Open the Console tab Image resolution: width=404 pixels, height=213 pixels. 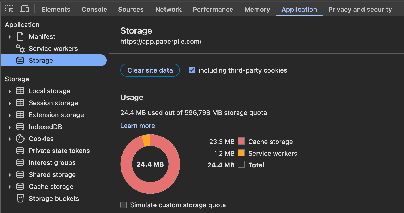click(x=94, y=9)
